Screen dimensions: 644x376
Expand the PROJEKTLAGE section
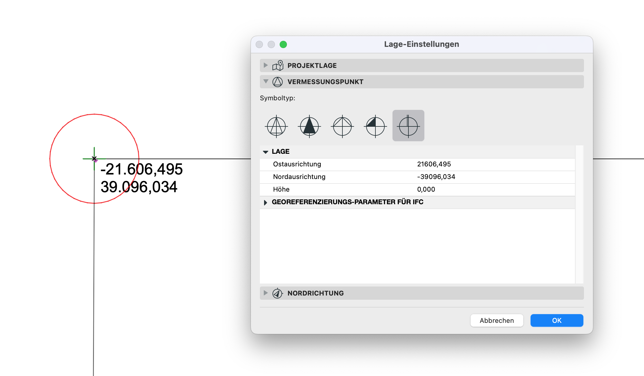coord(266,65)
